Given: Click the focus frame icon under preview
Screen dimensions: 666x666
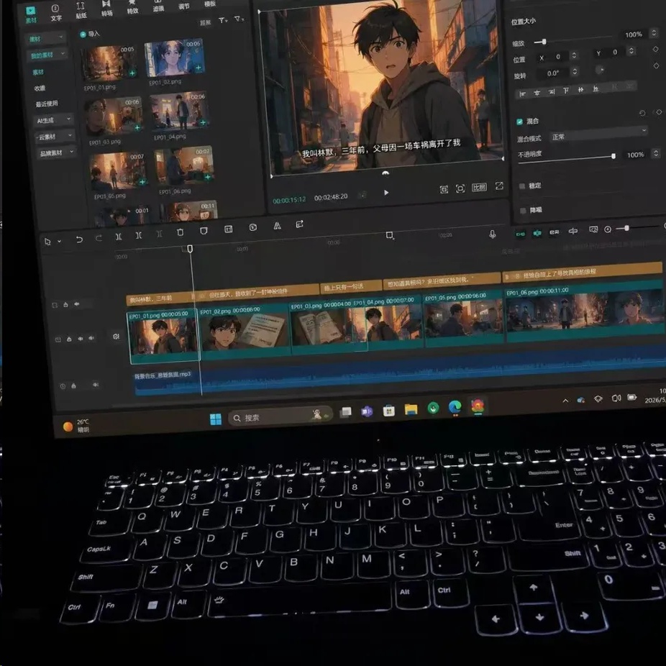Looking at the screenshot, I should click(x=460, y=188).
